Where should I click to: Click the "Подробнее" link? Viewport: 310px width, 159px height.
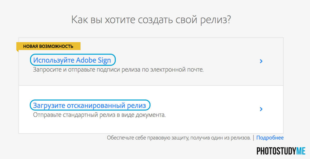pyautogui.click(x=270, y=138)
